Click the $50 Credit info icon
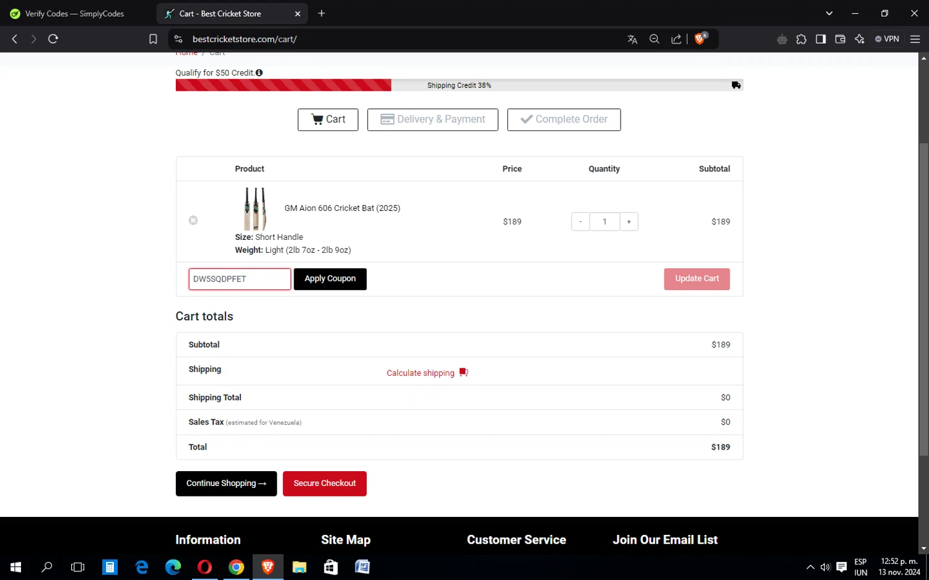The height and width of the screenshot is (580, 929). [259, 72]
